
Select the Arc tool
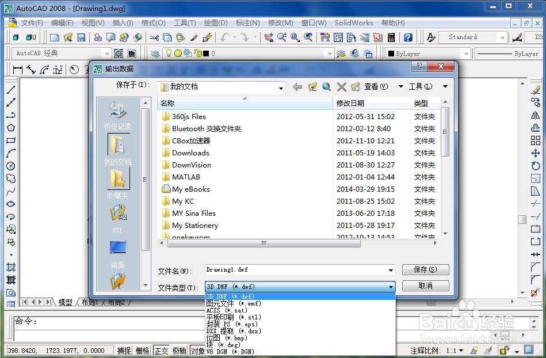pyautogui.click(x=11, y=153)
